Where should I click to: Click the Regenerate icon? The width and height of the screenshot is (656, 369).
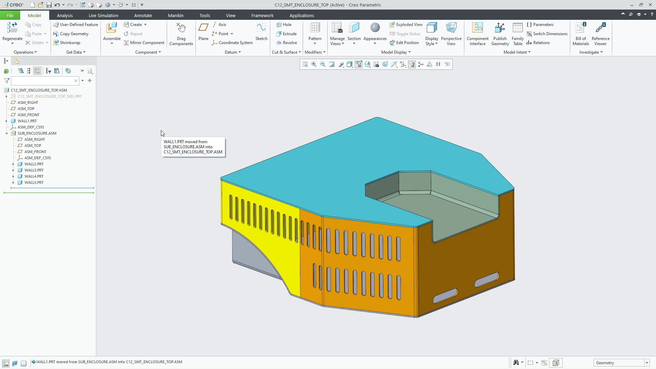12,28
